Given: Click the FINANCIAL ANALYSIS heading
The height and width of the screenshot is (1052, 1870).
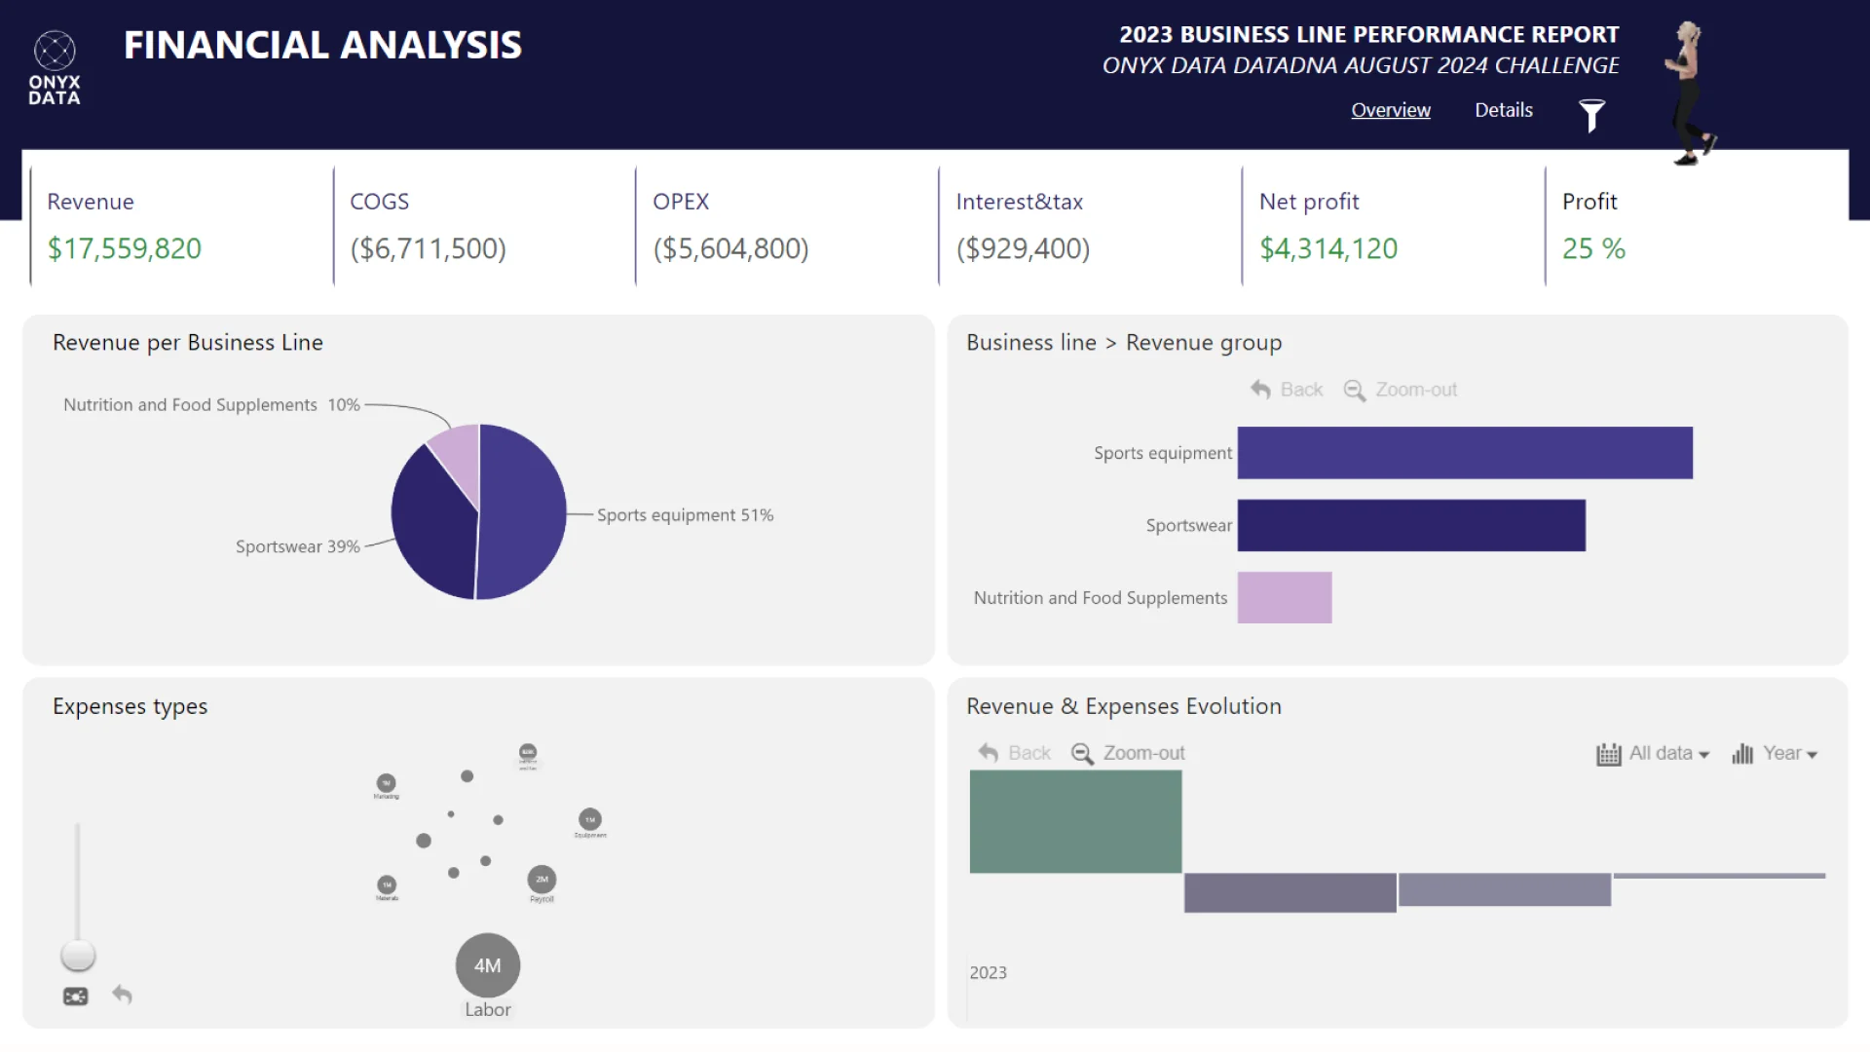Looking at the screenshot, I should click(322, 45).
